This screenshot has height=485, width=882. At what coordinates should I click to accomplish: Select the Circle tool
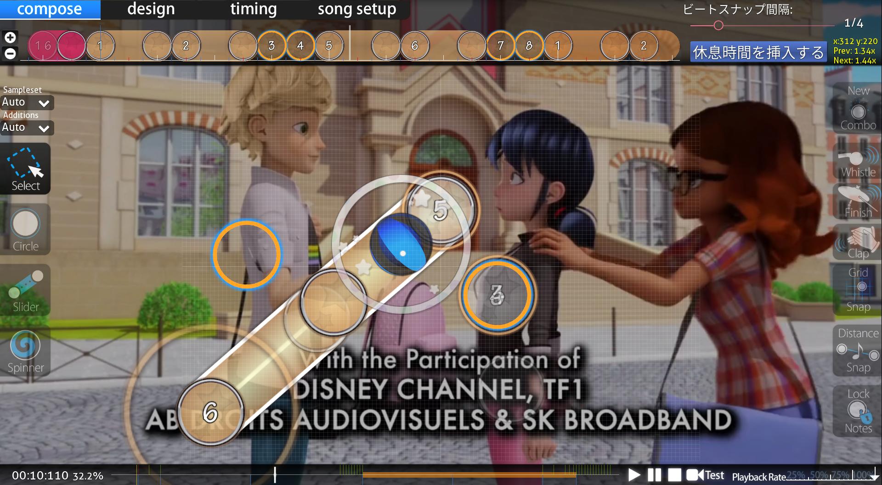pyautogui.click(x=25, y=230)
